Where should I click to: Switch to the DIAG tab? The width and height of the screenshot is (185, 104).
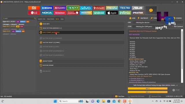pyautogui.click(x=62, y=19)
